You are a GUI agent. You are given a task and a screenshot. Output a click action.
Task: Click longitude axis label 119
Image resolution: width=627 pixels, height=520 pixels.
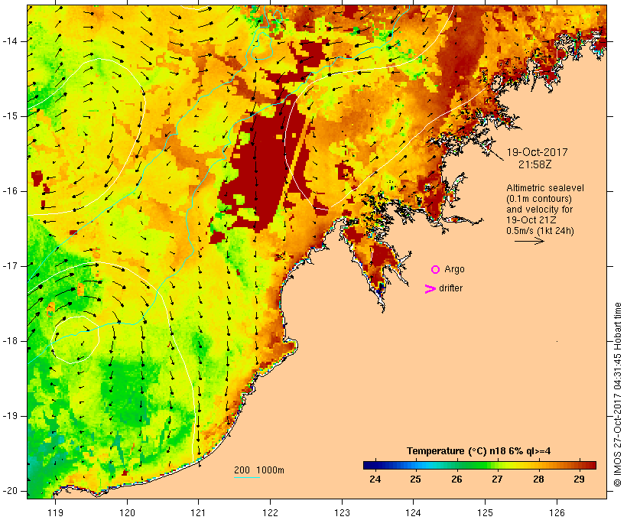[x=55, y=513]
